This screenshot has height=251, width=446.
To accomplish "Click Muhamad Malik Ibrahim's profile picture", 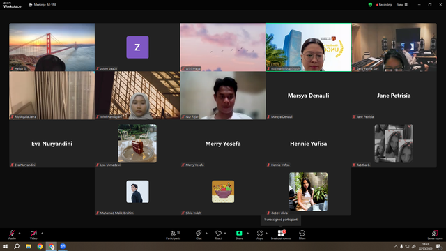I will click(x=137, y=192).
